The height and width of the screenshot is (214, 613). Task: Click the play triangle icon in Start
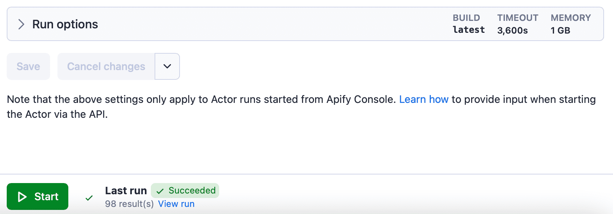click(x=22, y=197)
